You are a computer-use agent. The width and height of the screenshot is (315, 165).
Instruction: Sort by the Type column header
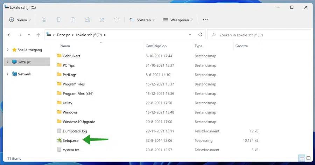[198, 46]
